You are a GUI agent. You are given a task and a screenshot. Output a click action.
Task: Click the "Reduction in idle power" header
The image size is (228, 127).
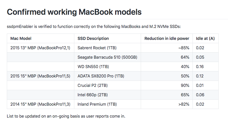click(167, 39)
